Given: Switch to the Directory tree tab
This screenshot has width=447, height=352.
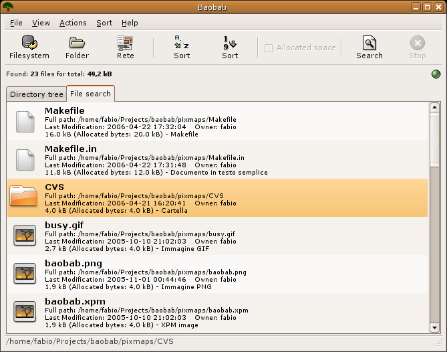Looking at the screenshot, I should click(37, 94).
